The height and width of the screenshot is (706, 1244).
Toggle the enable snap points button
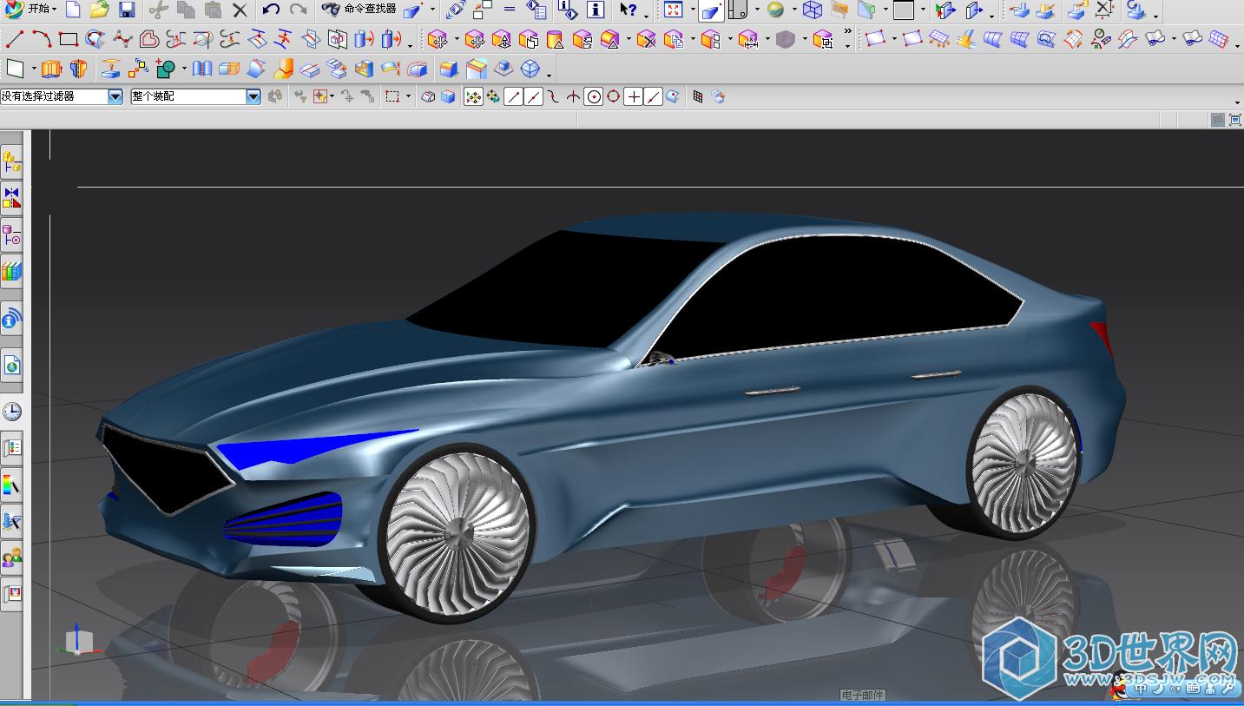coord(473,97)
